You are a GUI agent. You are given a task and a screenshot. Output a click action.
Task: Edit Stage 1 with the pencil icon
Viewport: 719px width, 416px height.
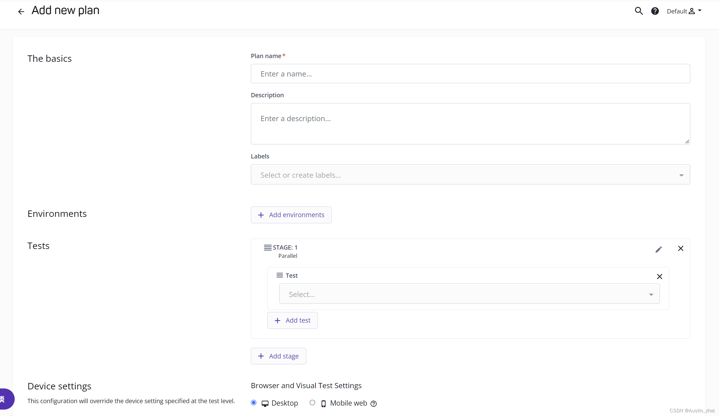coord(658,249)
